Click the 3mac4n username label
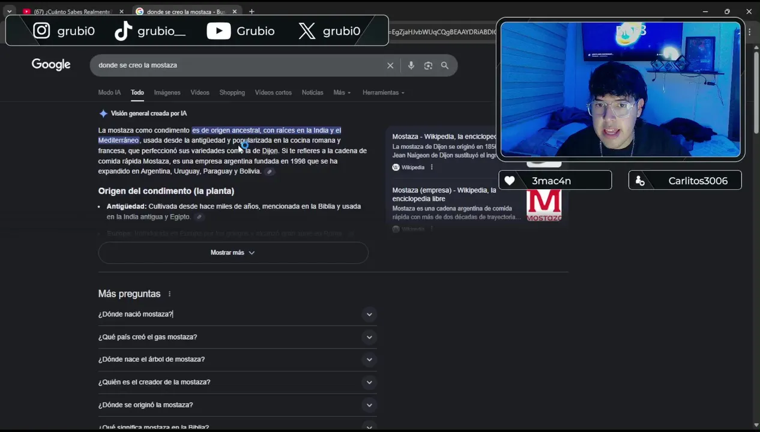 (551, 181)
